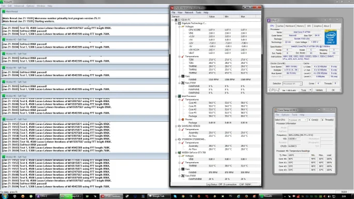Click the Worker #6 Self-Test window icon
This screenshot has height=199, width=354.
click(4, 96)
